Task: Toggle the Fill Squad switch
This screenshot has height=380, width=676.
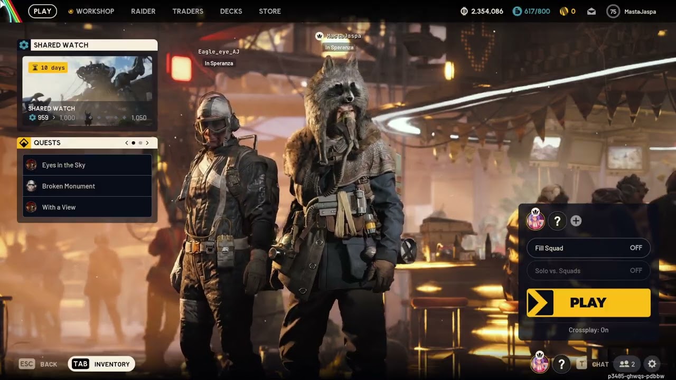Action: (x=588, y=248)
